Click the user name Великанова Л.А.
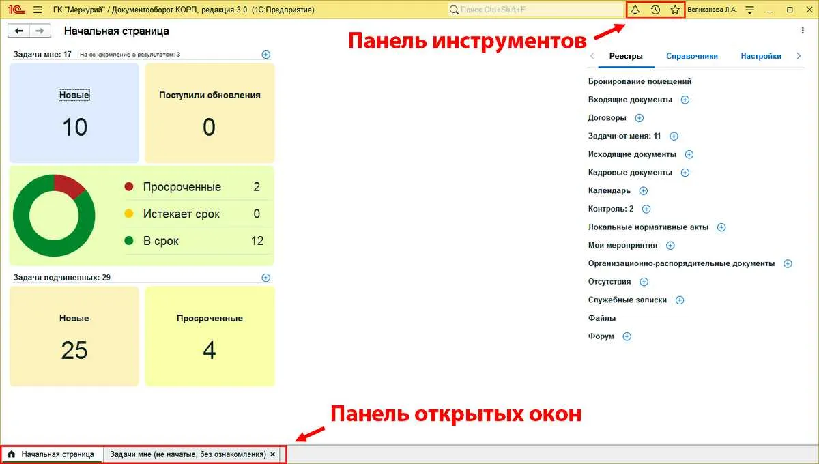This screenshot has height=464, width=819. (x=712, y=10)
